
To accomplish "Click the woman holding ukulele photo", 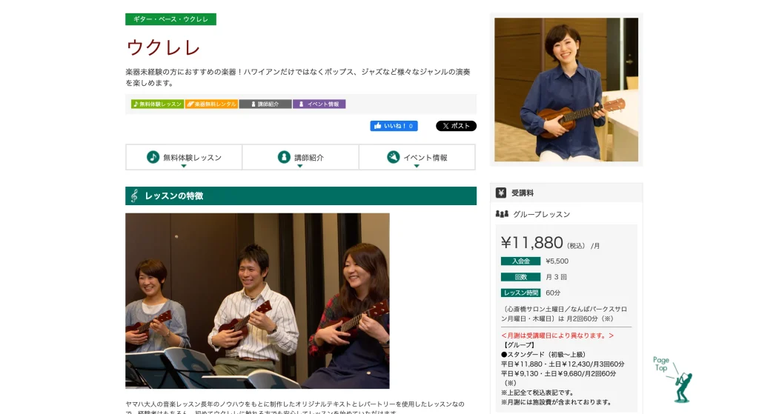I will [566, 90].
